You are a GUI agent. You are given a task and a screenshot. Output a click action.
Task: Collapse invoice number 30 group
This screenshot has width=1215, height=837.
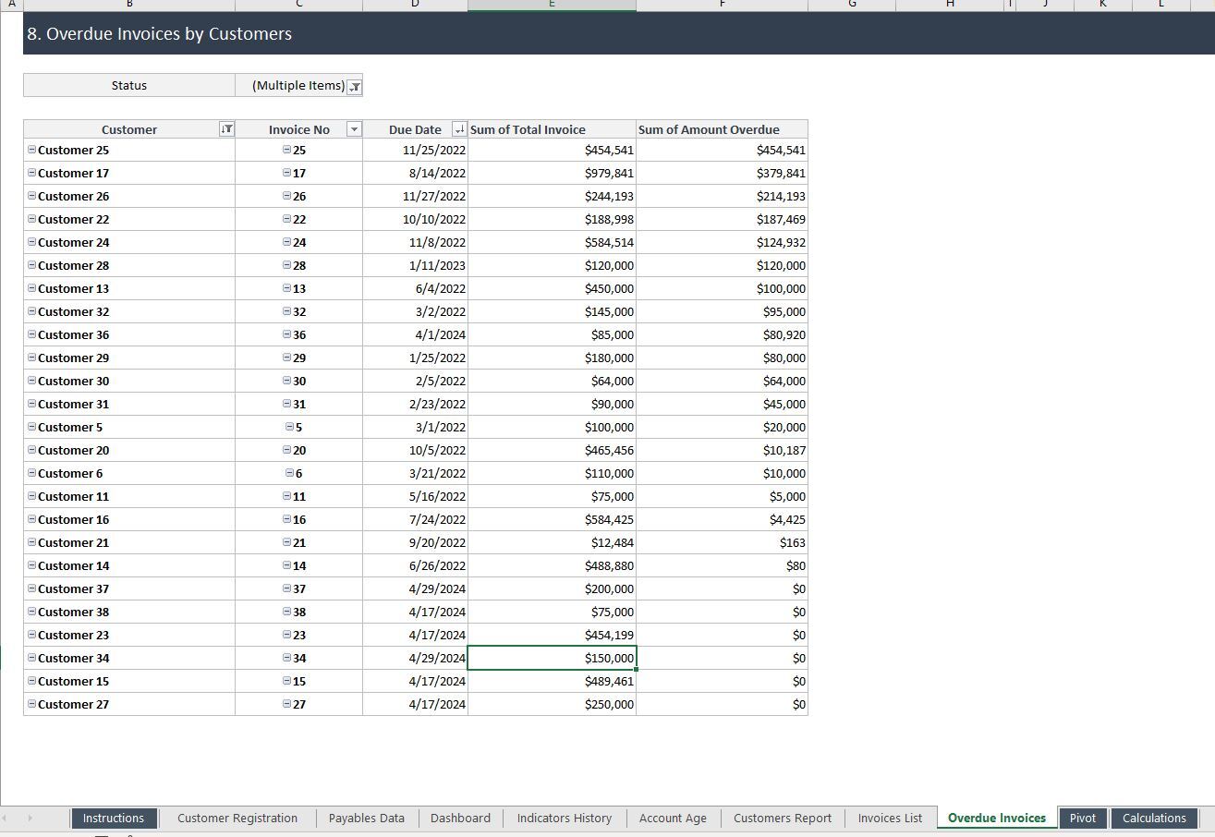pyautogui.click(x=286, y=381)
